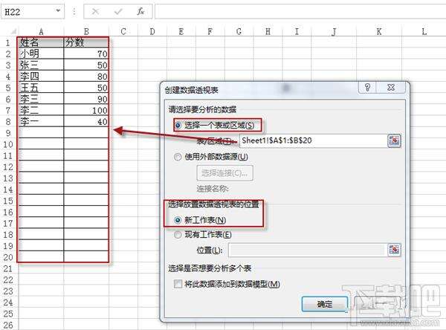Select column B header
Image resolution: width=446 pixels, height=330 pixels.
tap(86, 31)
